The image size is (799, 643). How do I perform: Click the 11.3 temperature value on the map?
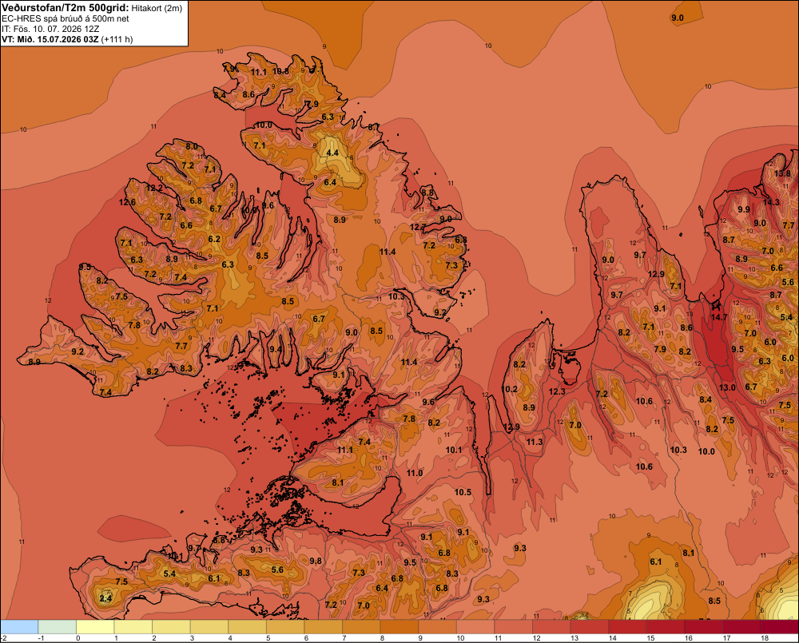(x=535, y=442)
